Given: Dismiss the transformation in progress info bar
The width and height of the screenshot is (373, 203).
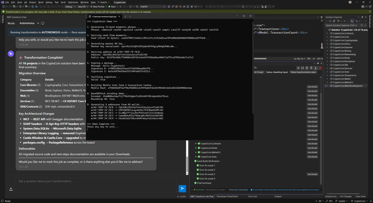Looking at the screenshot, I should pos(370,12).
